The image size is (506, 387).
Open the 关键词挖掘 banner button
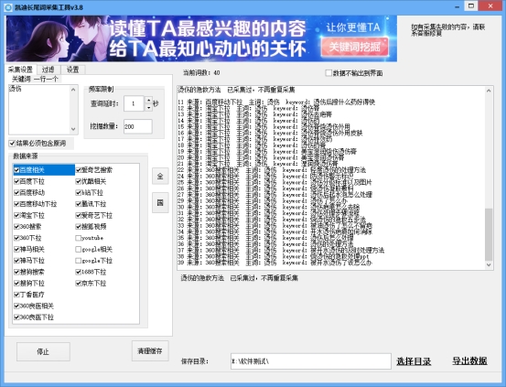[355, 48]
